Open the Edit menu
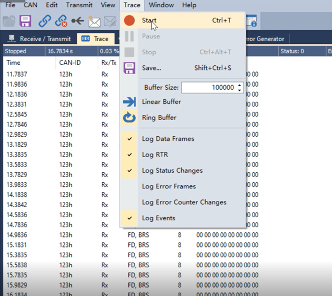The height and width of the screenshot is (296, 332). [52, 5]
